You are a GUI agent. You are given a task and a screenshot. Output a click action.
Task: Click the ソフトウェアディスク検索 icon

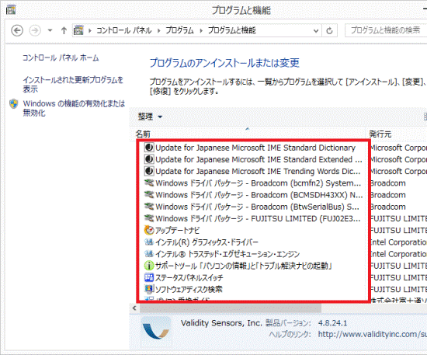[x=149, y=290]
